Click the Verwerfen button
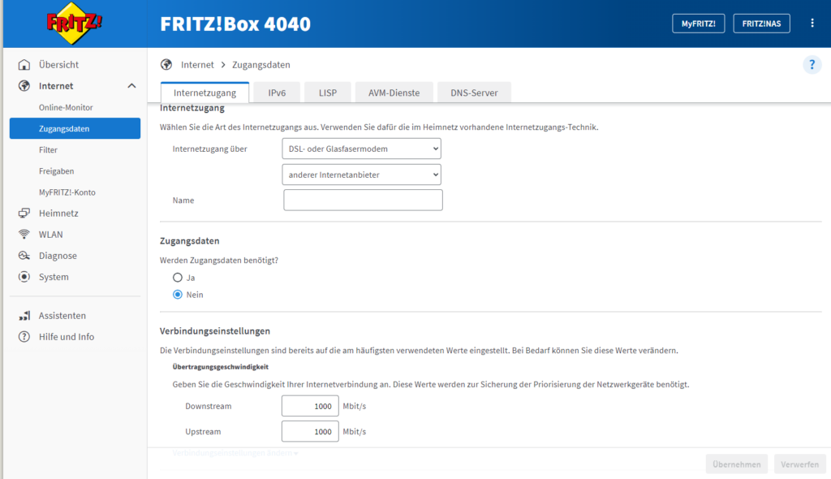 [x=799, y=464]
